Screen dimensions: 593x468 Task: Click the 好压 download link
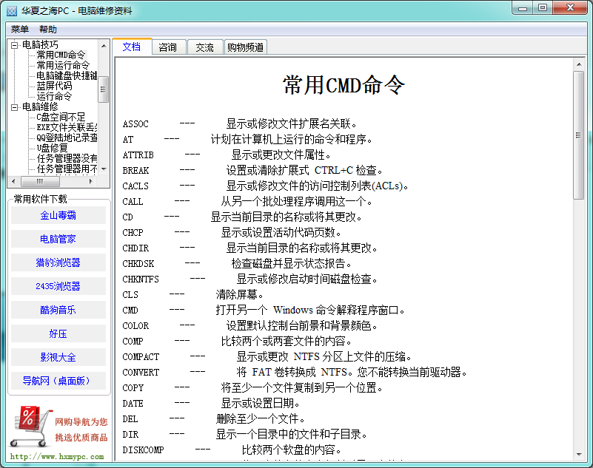tap(58, 333)
